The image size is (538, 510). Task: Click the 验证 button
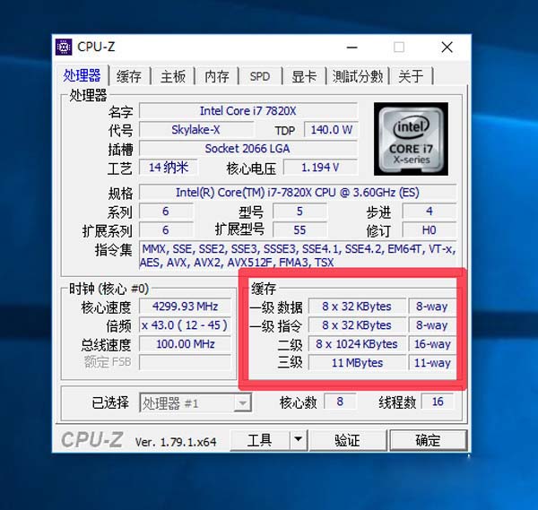pos(348,440)
